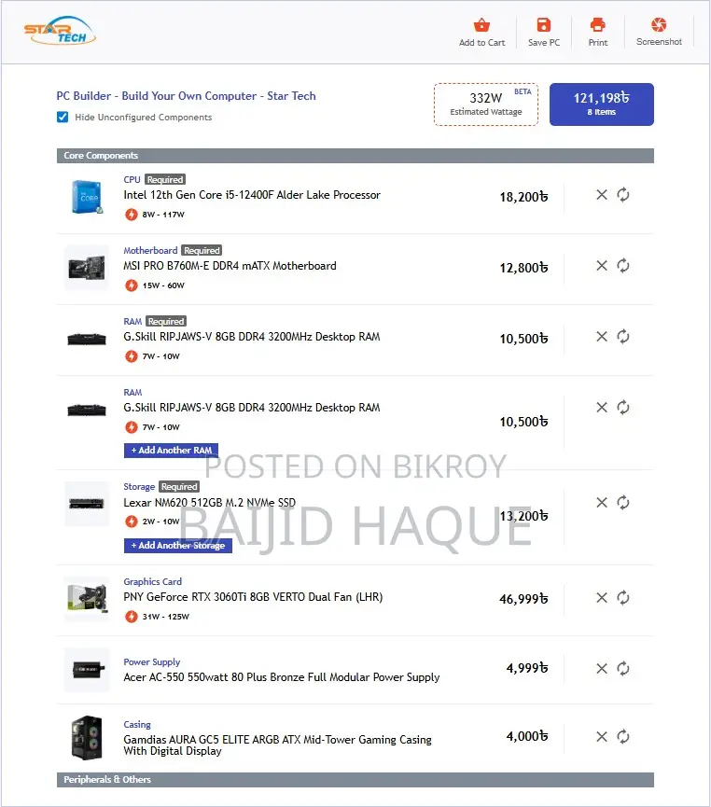Click the 8W - 117W CPU wattage text

click(x=163, y=215)
